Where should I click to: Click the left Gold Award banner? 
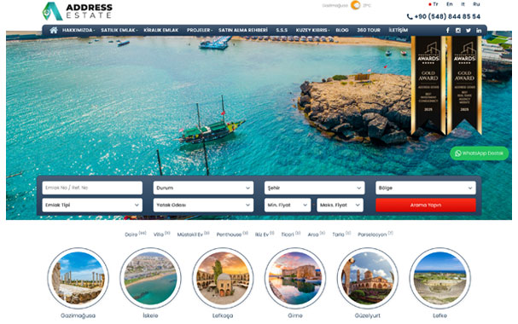[x=428, y=85]
